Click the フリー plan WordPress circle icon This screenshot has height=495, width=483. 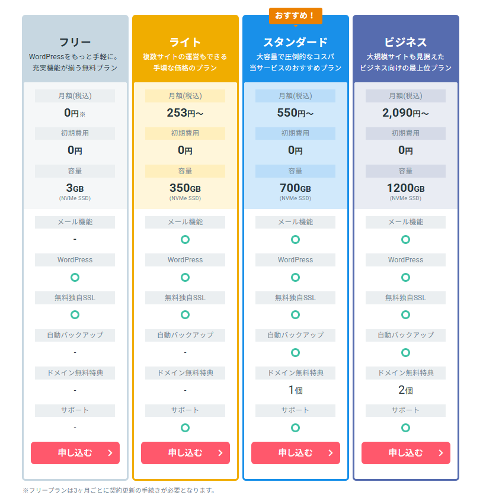[75, 278]
